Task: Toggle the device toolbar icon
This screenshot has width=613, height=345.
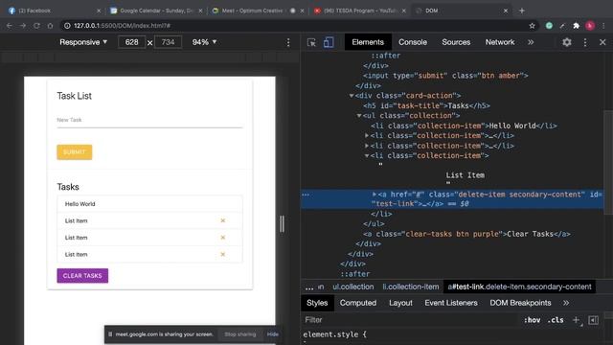Action: [x=329, y=42]
